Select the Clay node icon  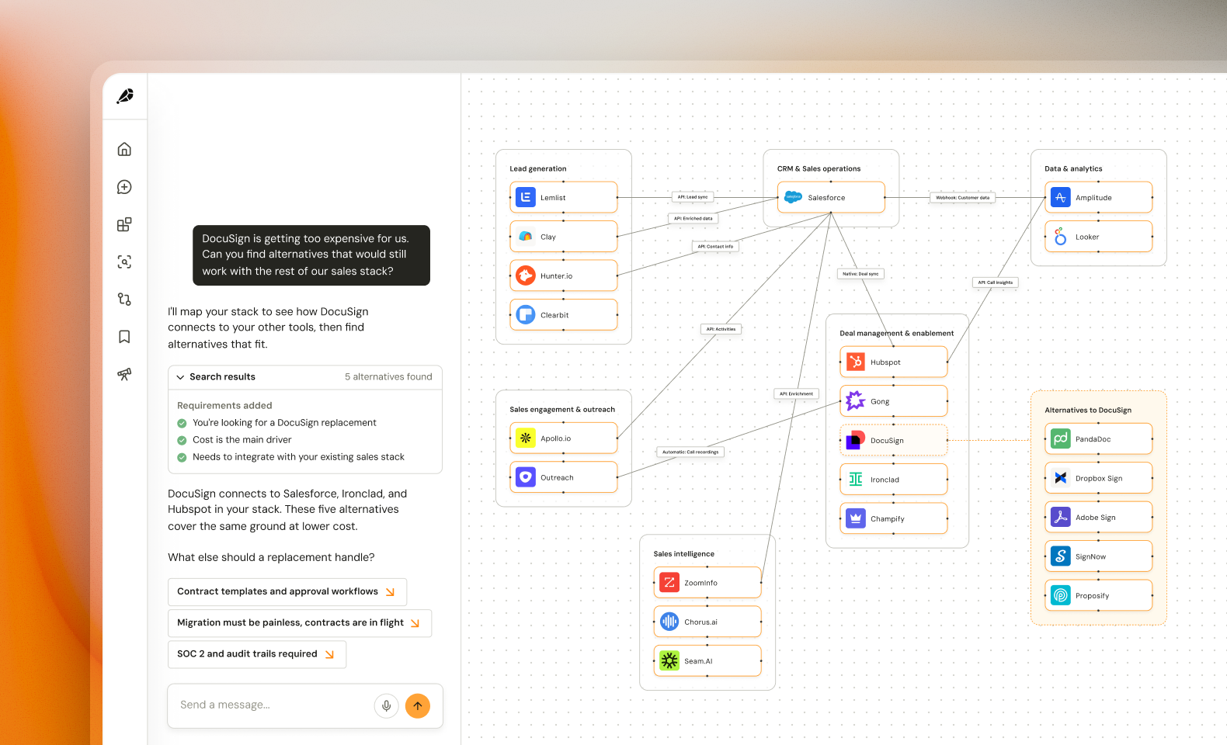click(x=526, y=237)
